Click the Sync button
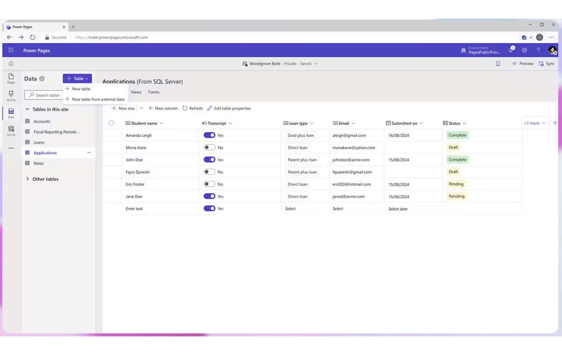 (547, 64)
